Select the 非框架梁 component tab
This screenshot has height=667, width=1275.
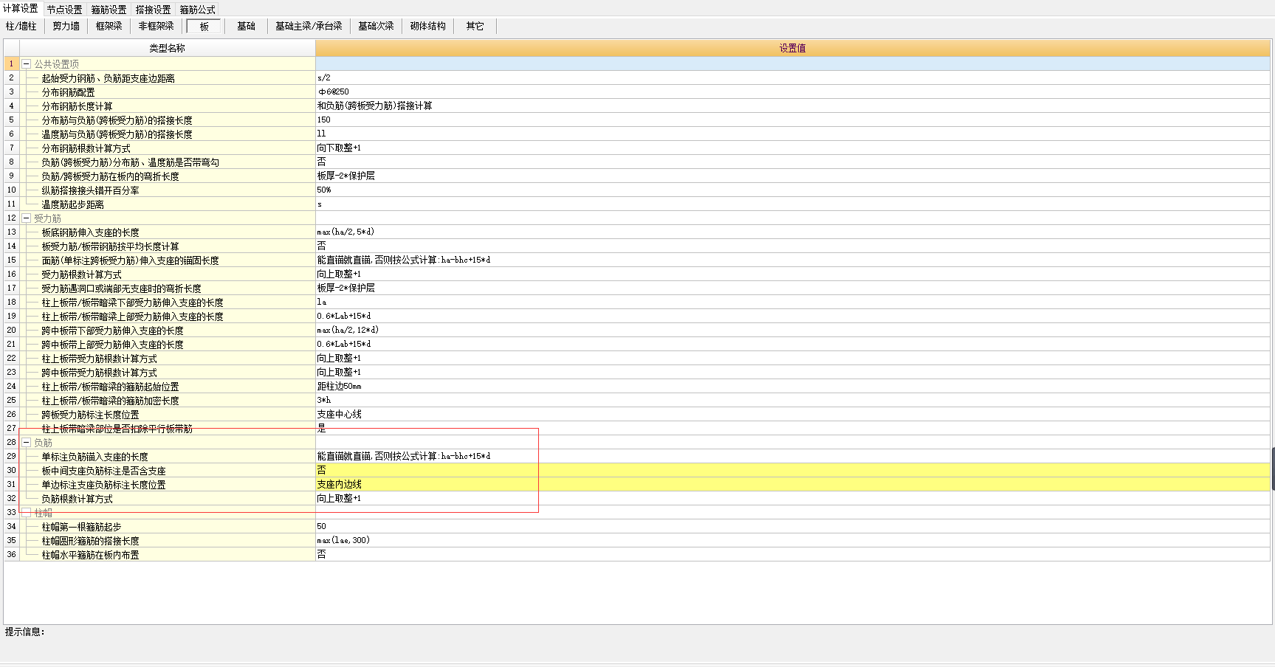(157, 26)
